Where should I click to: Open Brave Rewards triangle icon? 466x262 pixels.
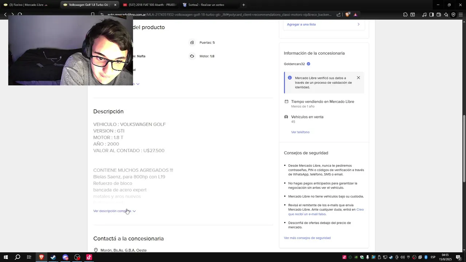click(x=355, y=15)
